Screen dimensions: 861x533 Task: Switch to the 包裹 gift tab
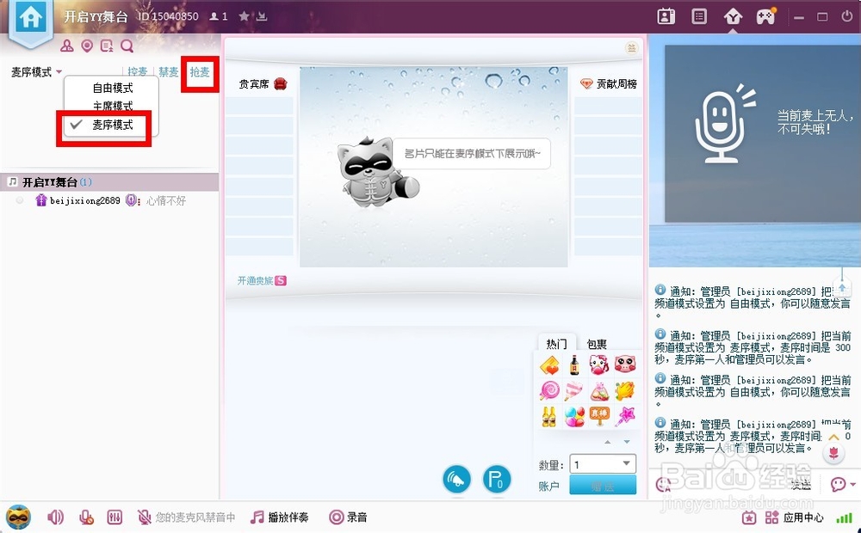click(596, 343)
